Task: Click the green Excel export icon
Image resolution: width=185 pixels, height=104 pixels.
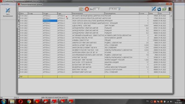Action: (x=164, y=9)
